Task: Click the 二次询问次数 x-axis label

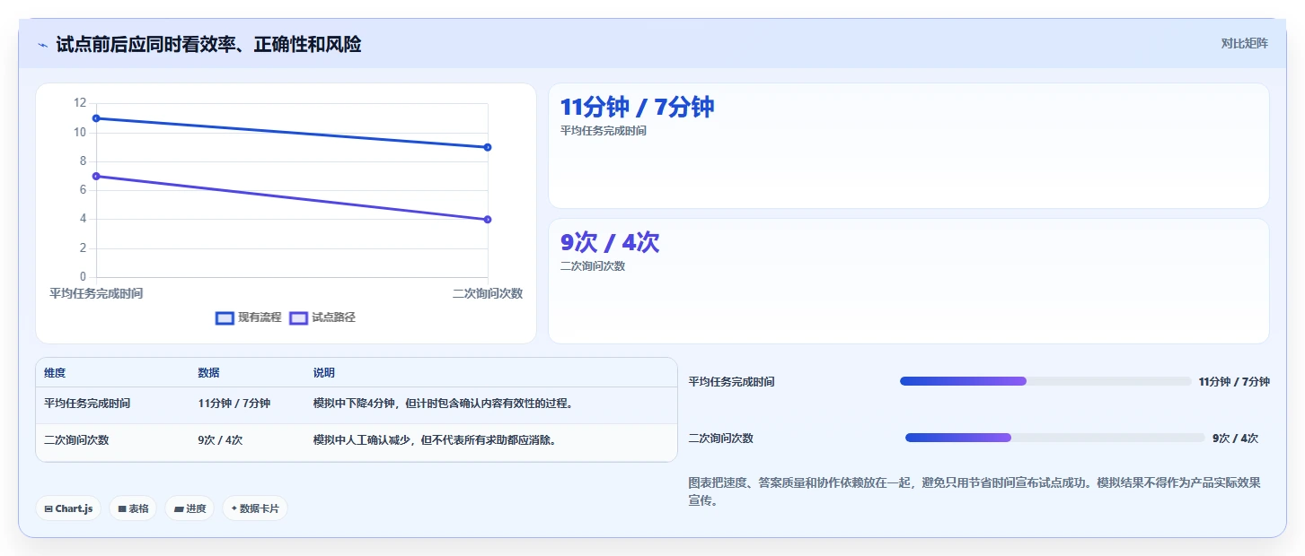Action: pos(488,293)
